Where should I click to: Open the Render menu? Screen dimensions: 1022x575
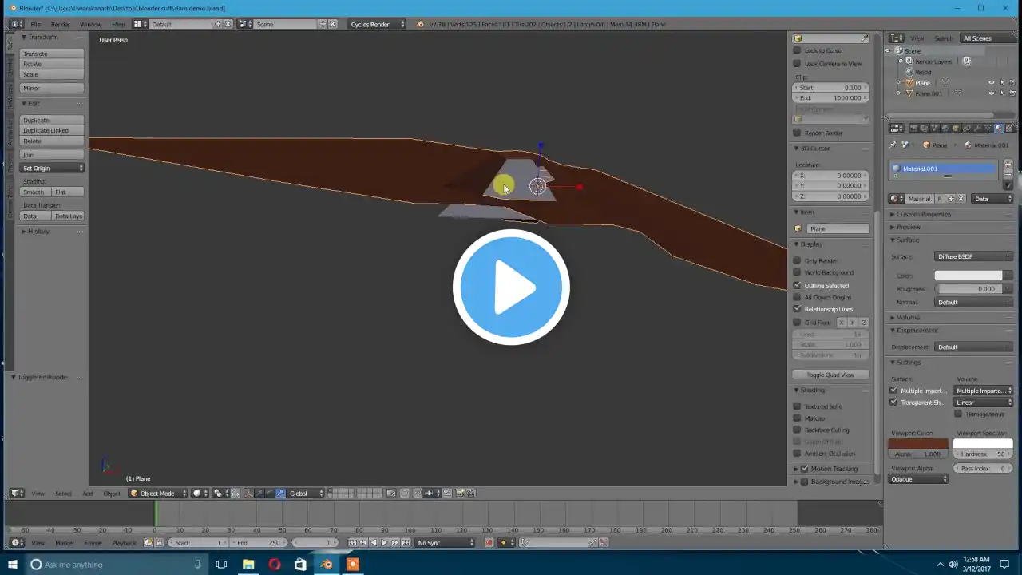click(x=60, y=24)
